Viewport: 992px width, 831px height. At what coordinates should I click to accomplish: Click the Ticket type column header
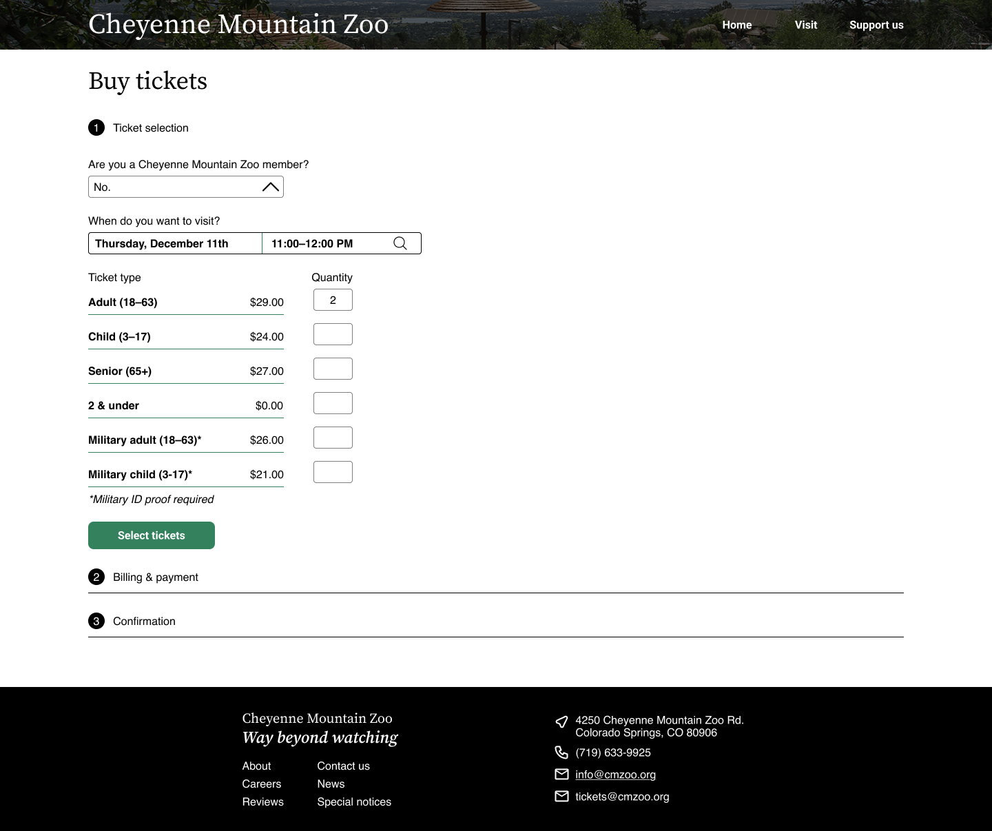click(114, 278)
